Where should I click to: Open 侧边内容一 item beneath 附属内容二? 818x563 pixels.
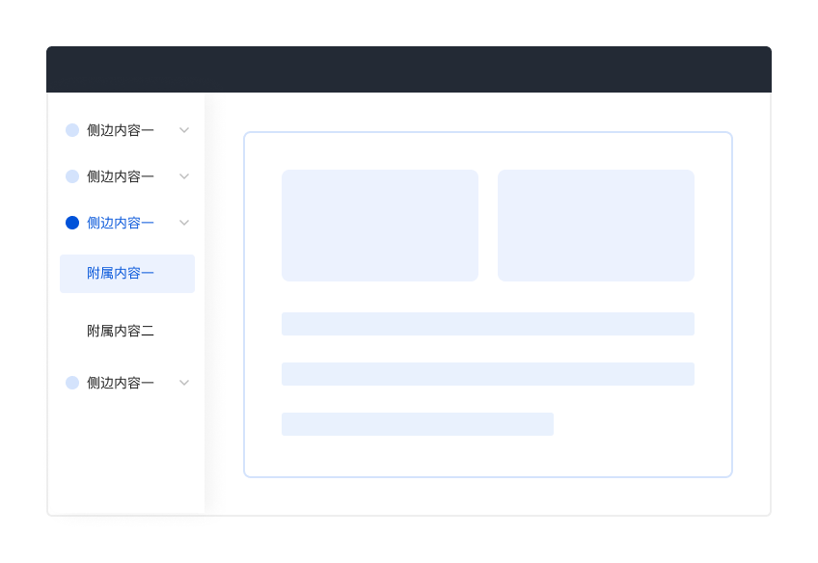point(120,383)
